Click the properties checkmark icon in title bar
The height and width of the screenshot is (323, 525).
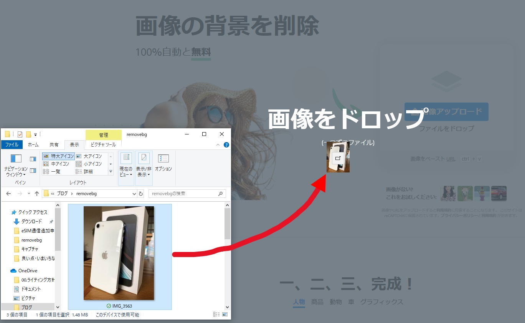pyautogui.click(x=20, y=134)
